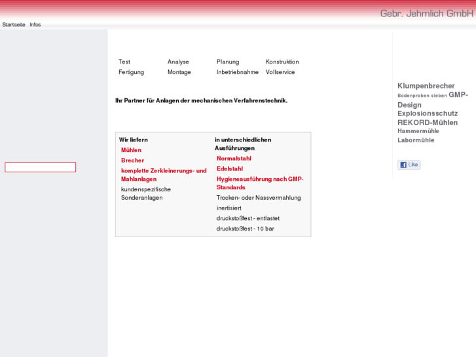Open the Infos menu item
The width and height of the screenshot is (476, 357).
[35, 25]
